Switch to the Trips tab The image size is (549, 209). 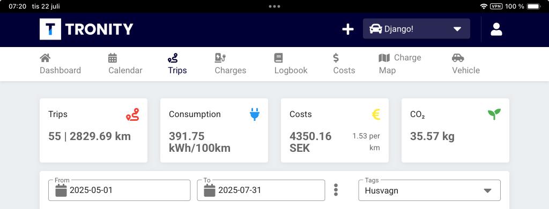177,64
